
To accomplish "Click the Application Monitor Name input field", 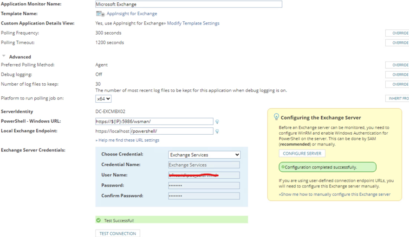I will (x=188, y=4).
